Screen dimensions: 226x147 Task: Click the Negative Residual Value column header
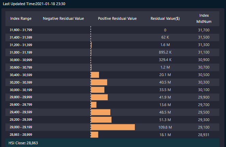63,18
